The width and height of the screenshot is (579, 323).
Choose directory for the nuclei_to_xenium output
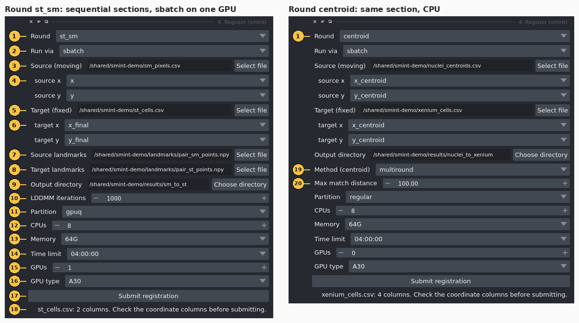tap(541, 155)
